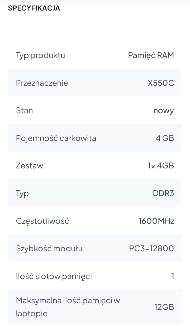190x326 pixels.
Task: Click the Ilość slotów pamięci label
Action: [x=54, y=276]
